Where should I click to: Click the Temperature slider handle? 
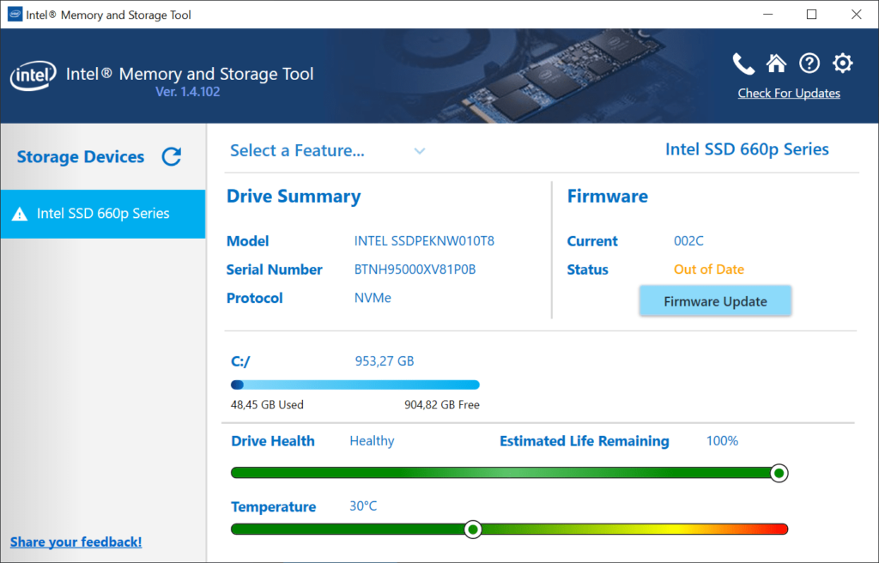[x=473, y=530]
